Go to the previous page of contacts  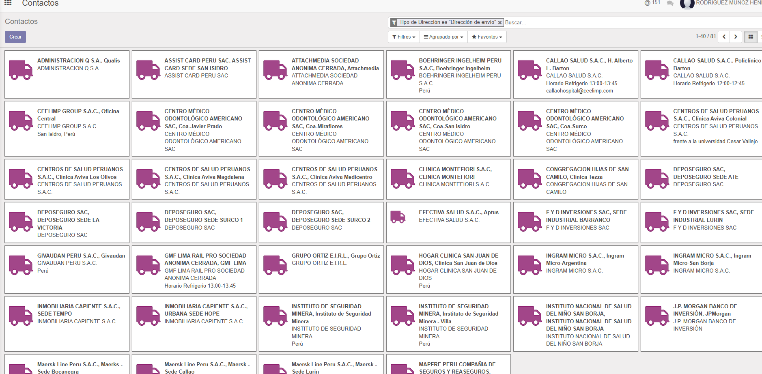(x=724, y=37)
